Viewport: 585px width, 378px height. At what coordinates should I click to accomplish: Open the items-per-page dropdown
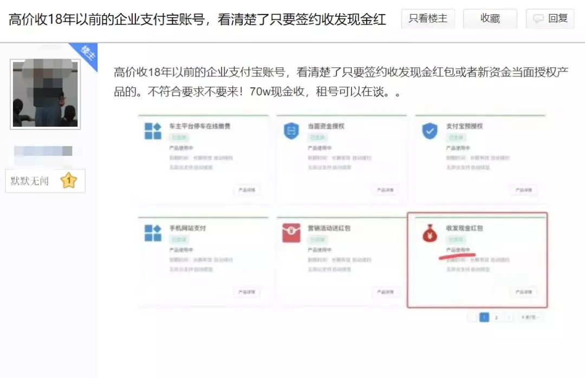click(529, 317)
